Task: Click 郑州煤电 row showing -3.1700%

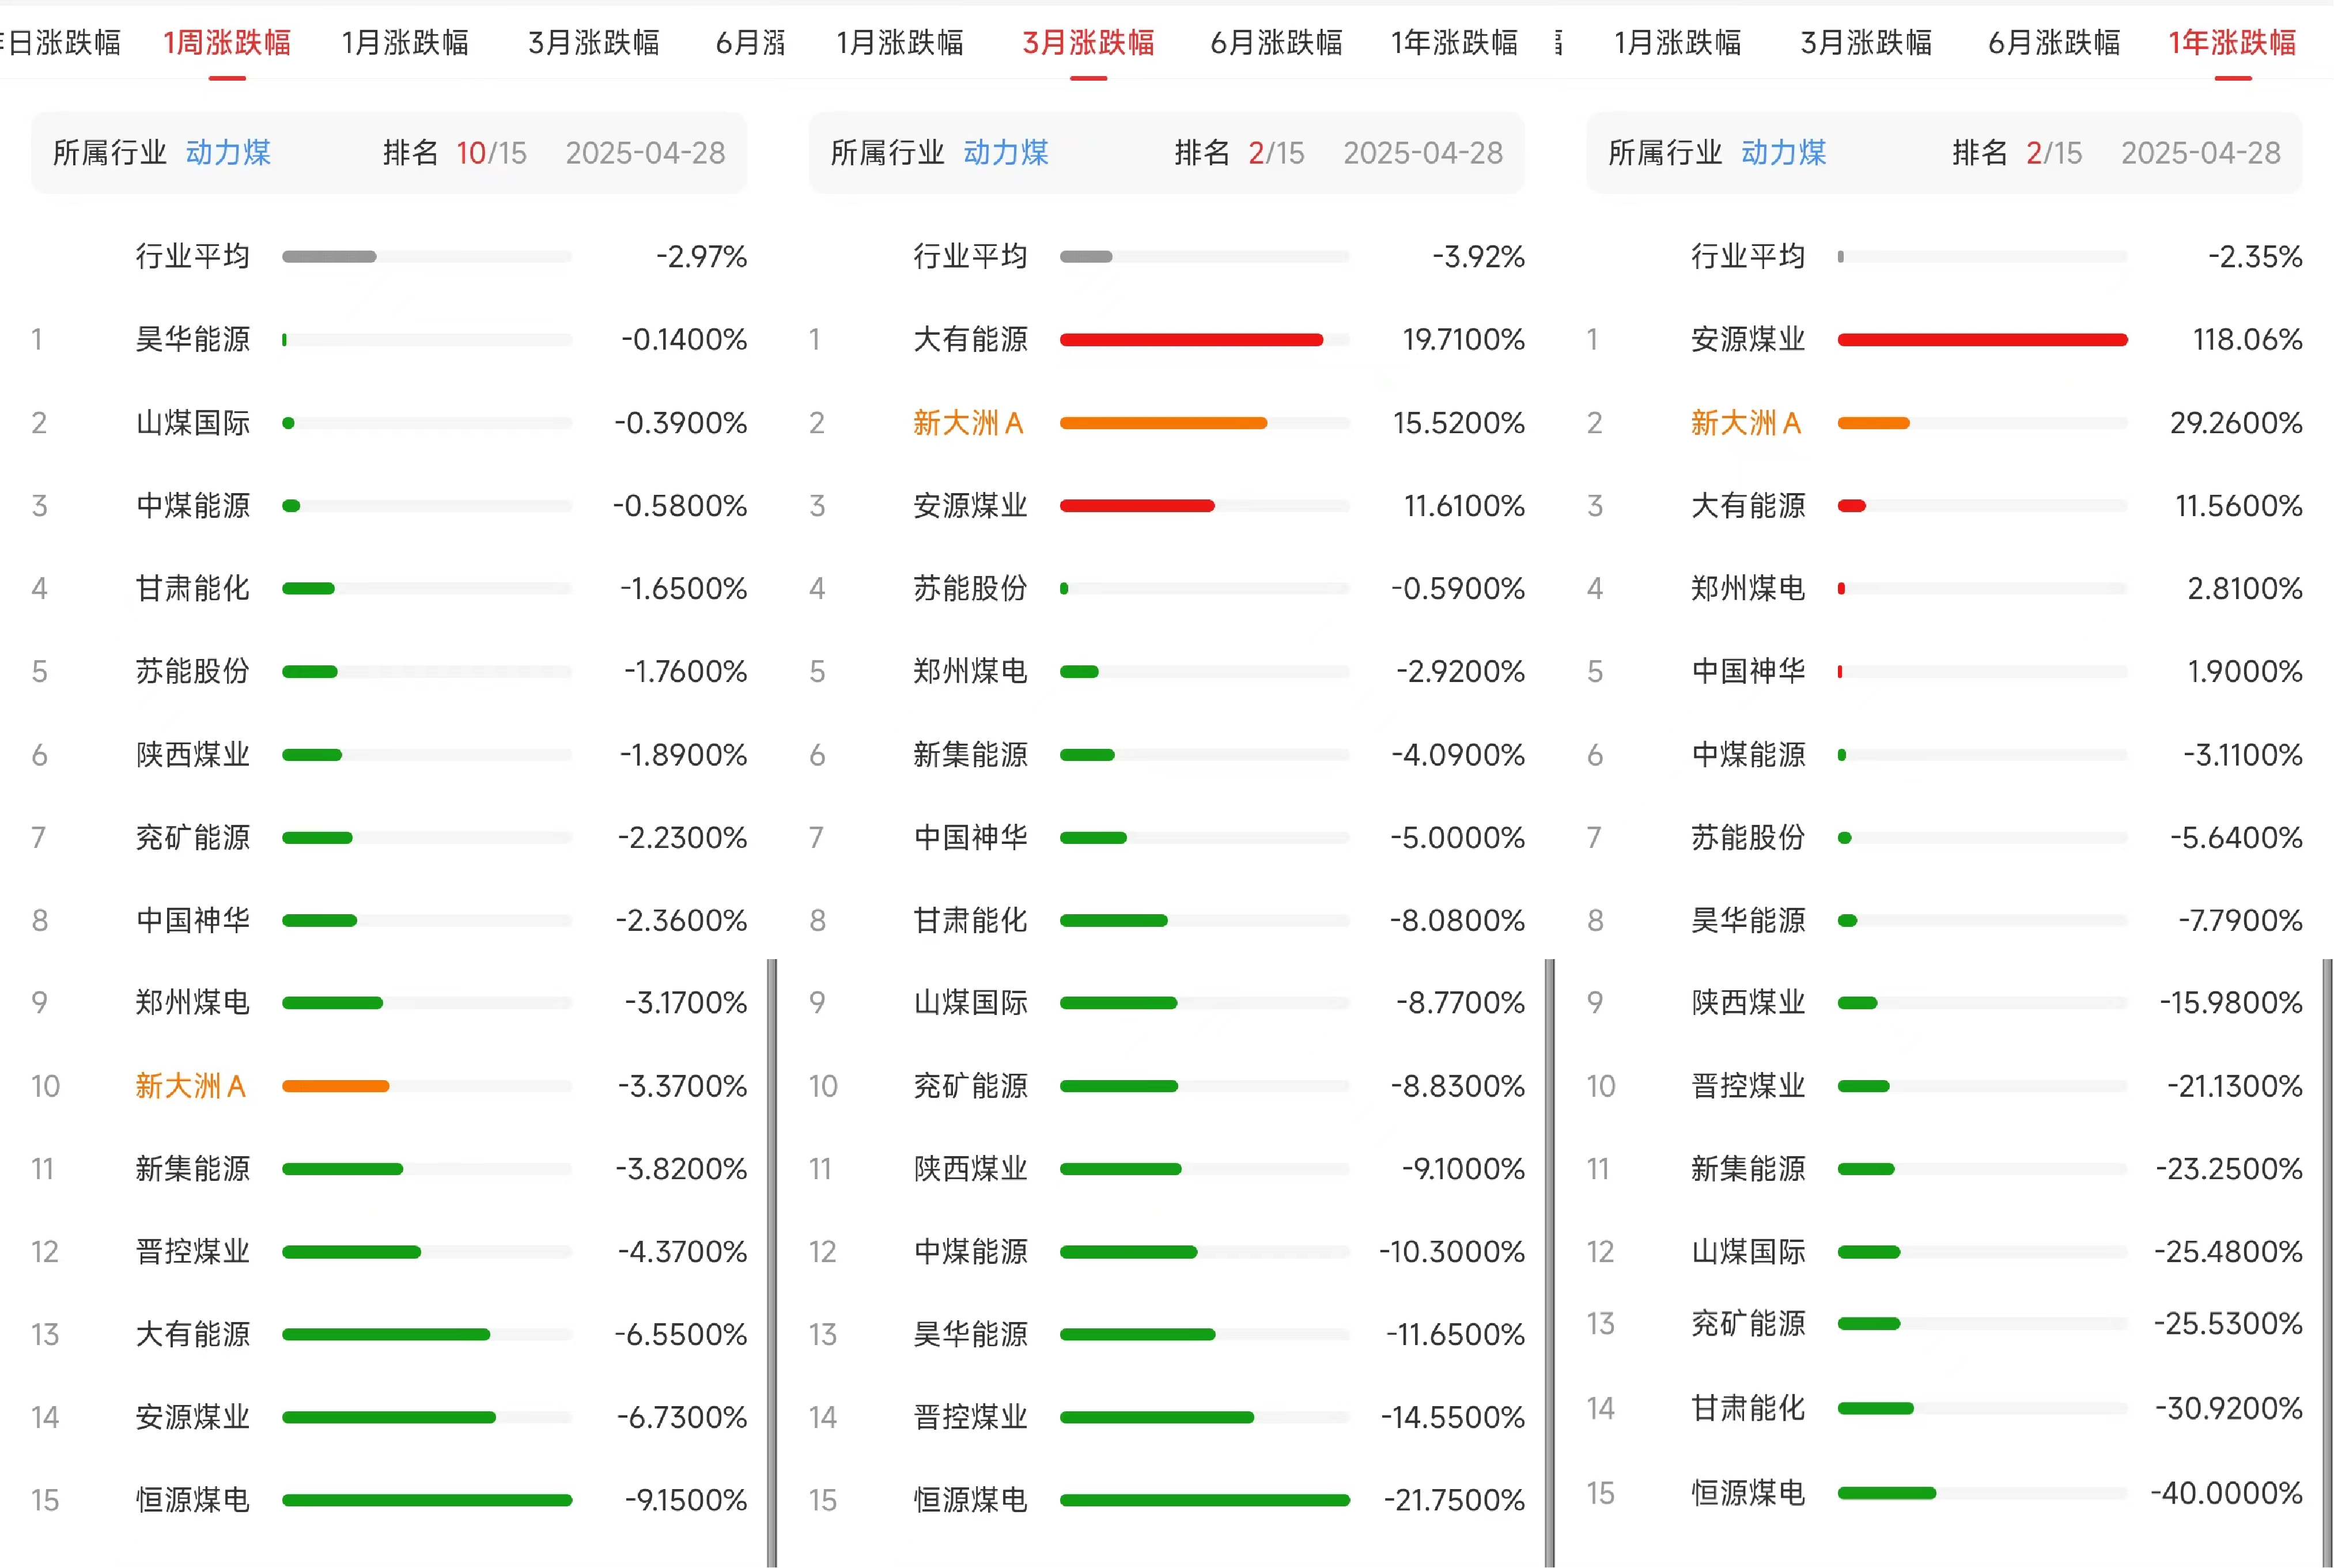Action: (389, 1002)
